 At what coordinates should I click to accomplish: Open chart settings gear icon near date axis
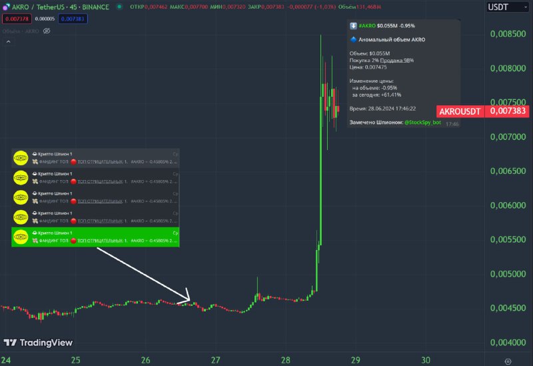coord(508,361)
